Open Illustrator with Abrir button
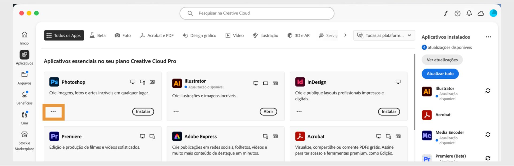This screenshot has width=514, height=166. [x=268, y=112]
